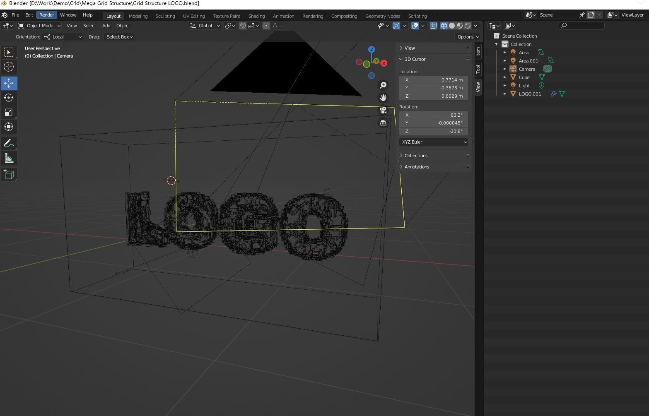Switch to the Modeling workspace tab
Screen dimensions: 649x416
138,16
